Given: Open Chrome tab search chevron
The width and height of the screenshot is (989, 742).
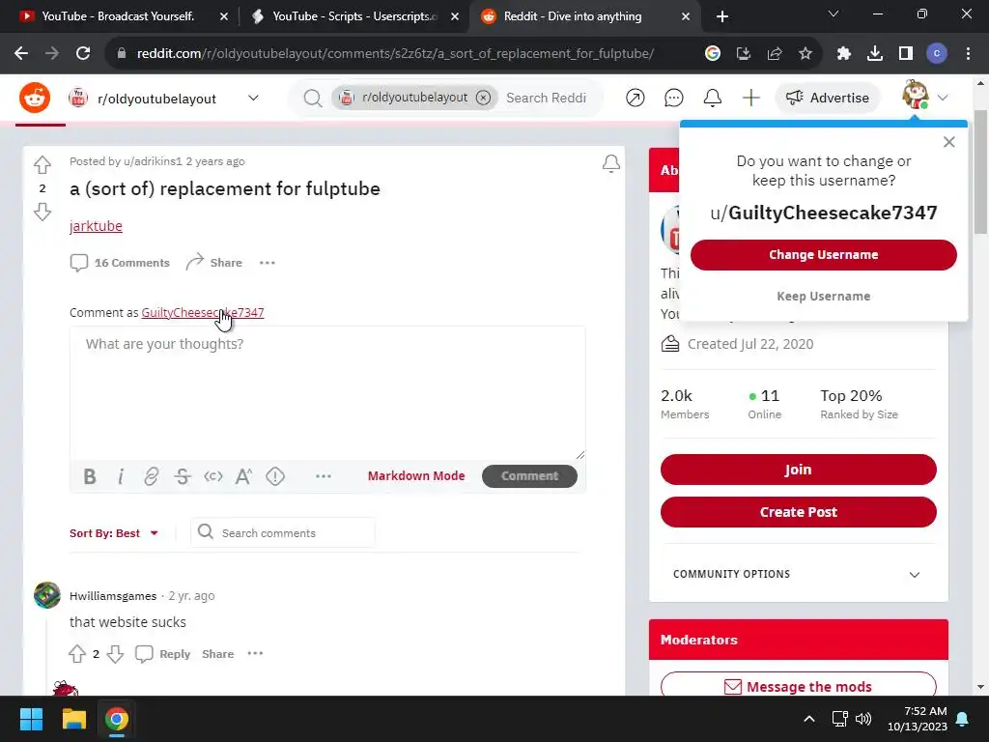Looking at the screenshot, I should pos(834,14).
